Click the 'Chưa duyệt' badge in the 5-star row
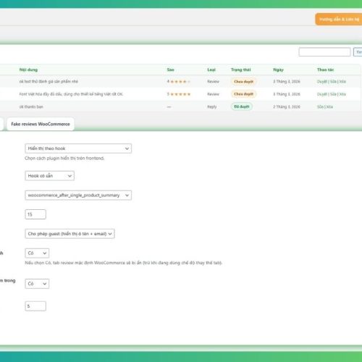Image resolution: width=362 pixels, height=362 pixels. [x=243, y=94]
